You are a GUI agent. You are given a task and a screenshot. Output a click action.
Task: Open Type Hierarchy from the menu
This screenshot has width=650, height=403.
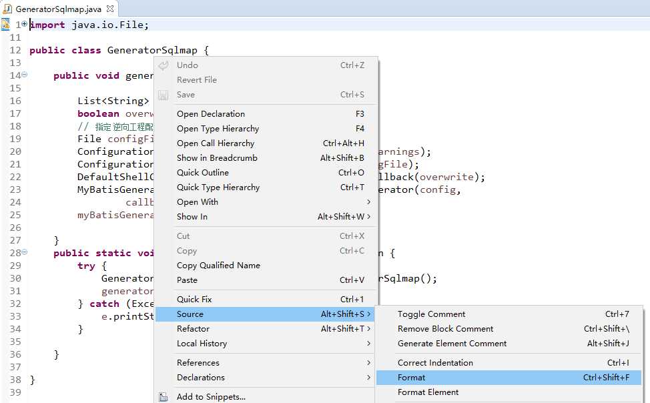point(266,129)
